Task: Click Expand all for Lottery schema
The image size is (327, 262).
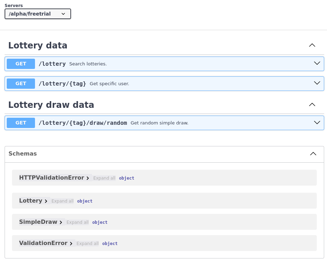Action: click(63, 201)
